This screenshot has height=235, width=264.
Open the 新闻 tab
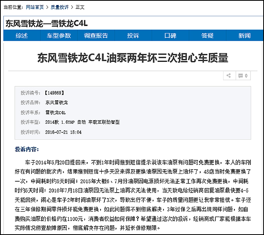245,35
